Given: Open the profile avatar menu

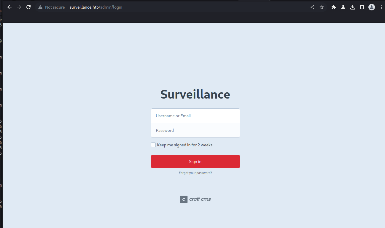Looking at the screenshot, I should [x=372, y=7].
